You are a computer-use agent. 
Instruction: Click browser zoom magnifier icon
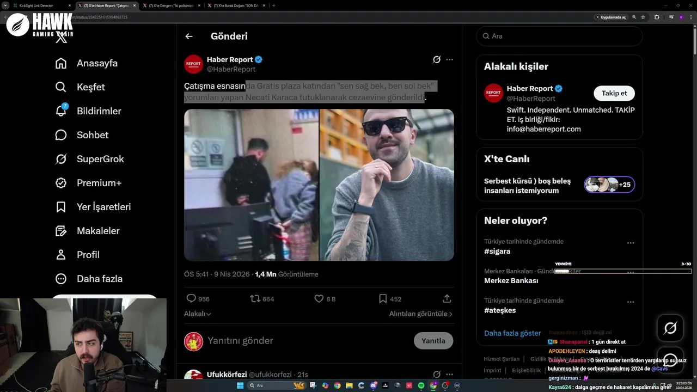pyautogui.click(x=634, y=17)
